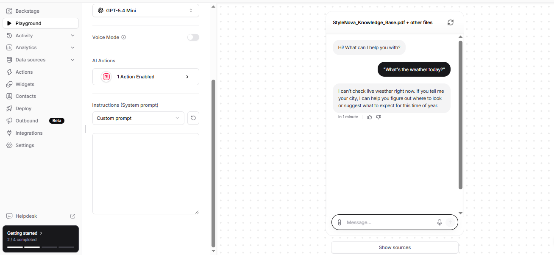This screenshot has width=554, height=255.
Task: Click the settings panel scrollbar
Action: click(x=213, y=163)
